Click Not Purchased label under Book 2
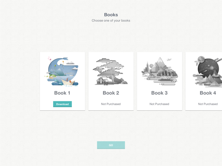222x166 pixels. point(111,104)
